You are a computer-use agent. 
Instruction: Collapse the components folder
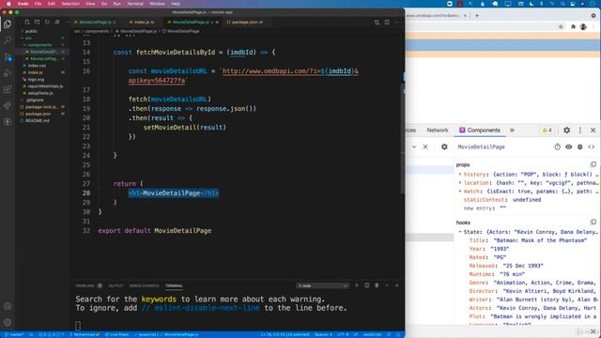coord(39,45)
